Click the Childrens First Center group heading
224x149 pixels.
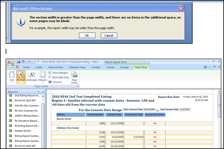coord(68,128)
